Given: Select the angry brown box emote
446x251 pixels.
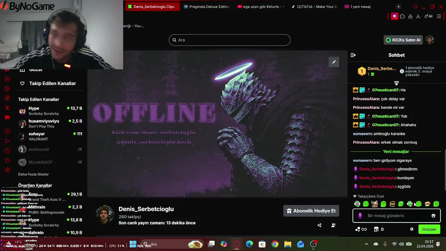Looking at the screenshot, I should [392, 204].
